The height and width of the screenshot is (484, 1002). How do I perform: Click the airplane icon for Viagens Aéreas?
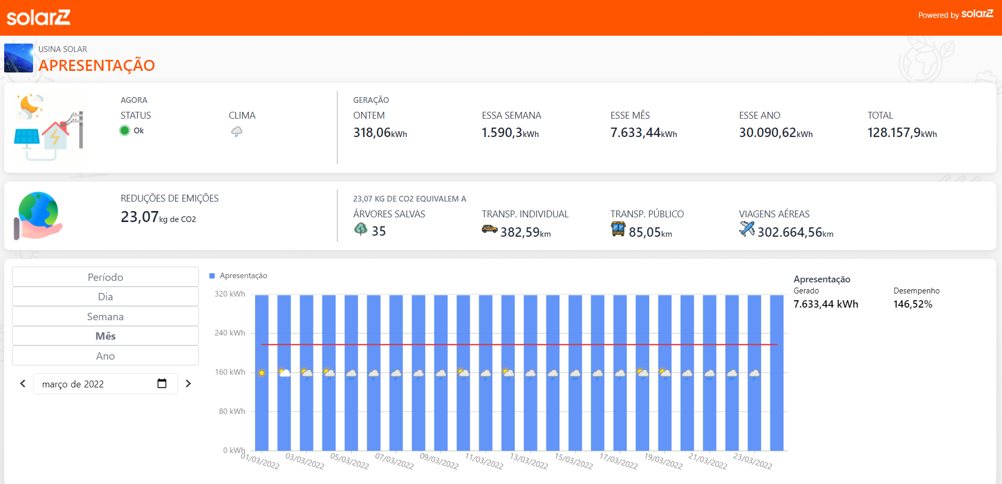(746, 229)
